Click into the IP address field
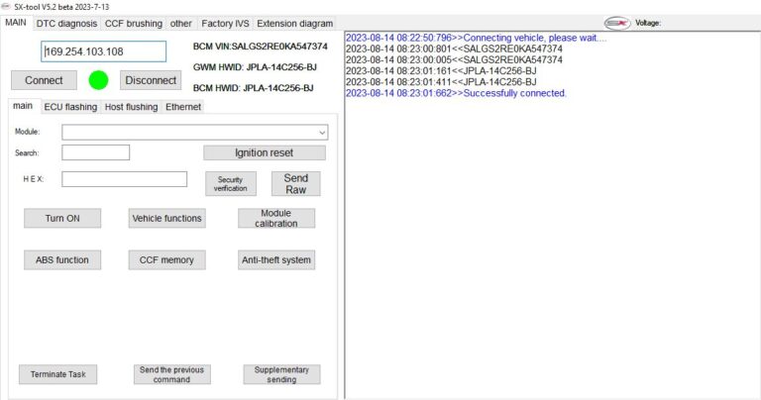Image resolution: width=761 pixels, height=400 pixels. point(103,51)
